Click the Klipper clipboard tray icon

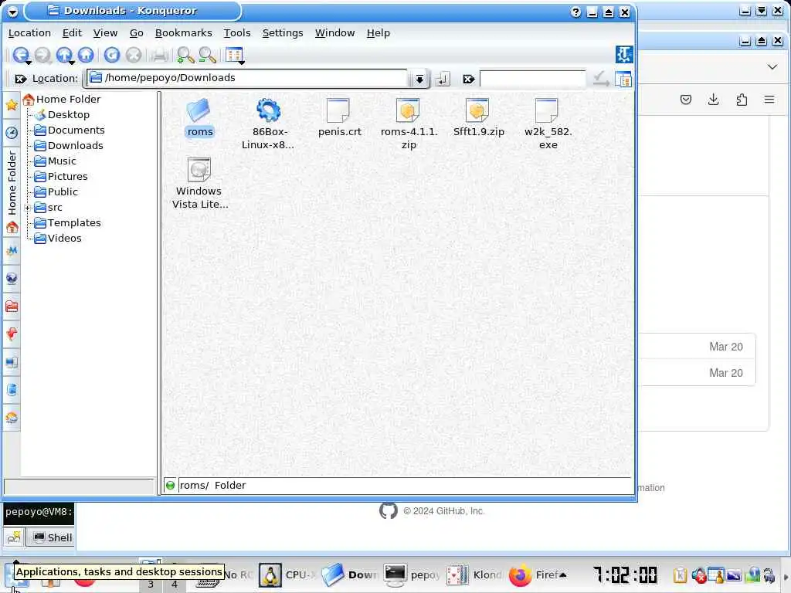click(680, 574)
